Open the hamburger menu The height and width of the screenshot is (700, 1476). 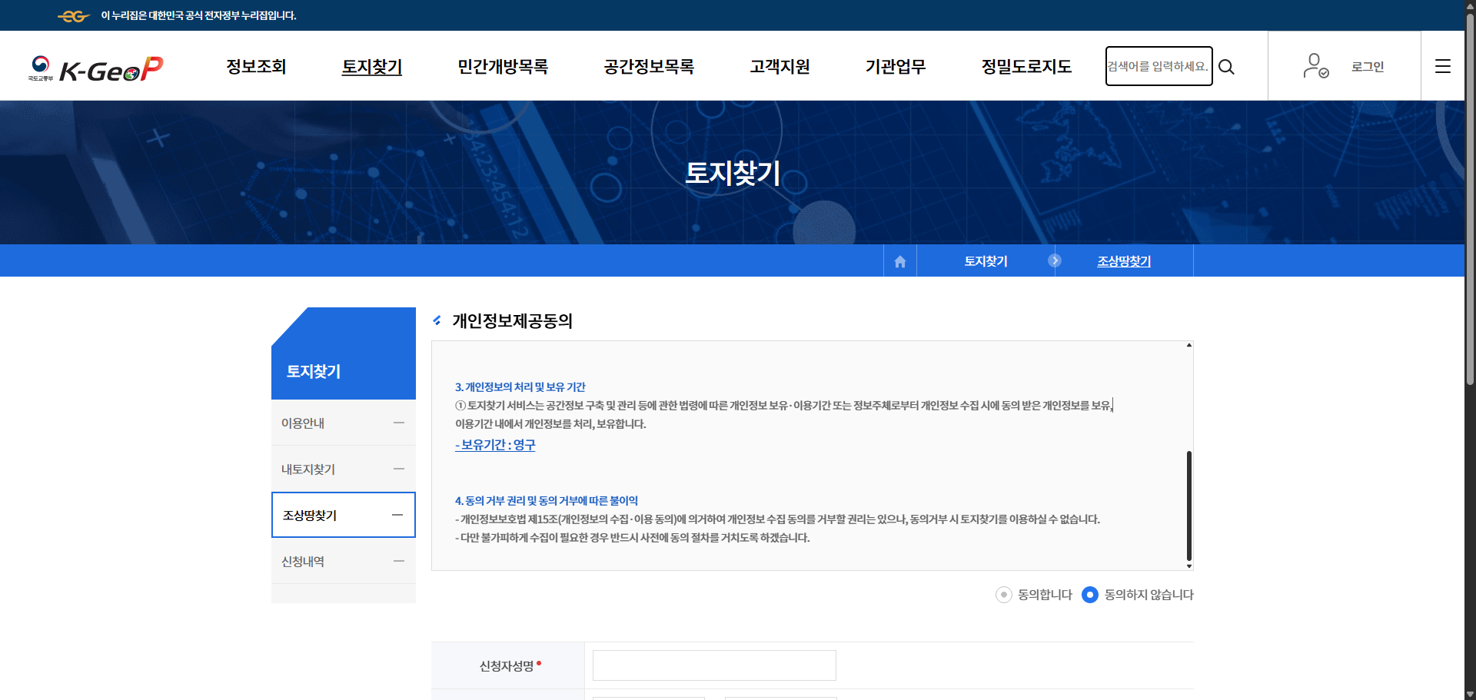click(1443, 66)
